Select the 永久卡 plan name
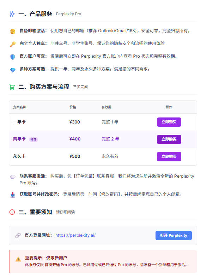207x276 pixels. click(19, 156)
